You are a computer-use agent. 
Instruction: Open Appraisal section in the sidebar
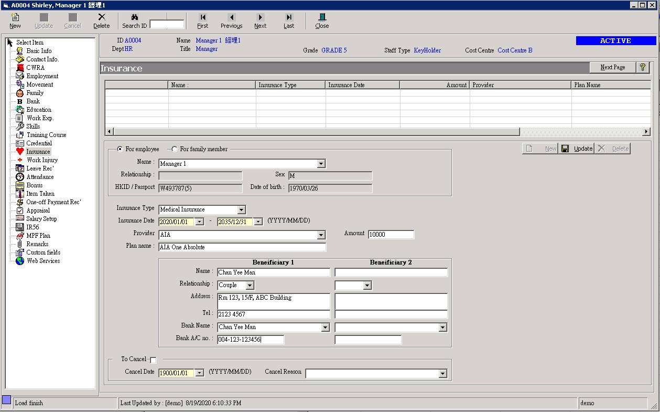pos(38,210)
